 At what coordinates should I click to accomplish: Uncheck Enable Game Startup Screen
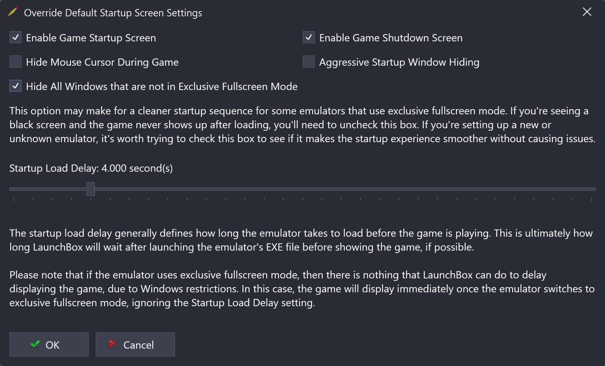pos(15,37)
